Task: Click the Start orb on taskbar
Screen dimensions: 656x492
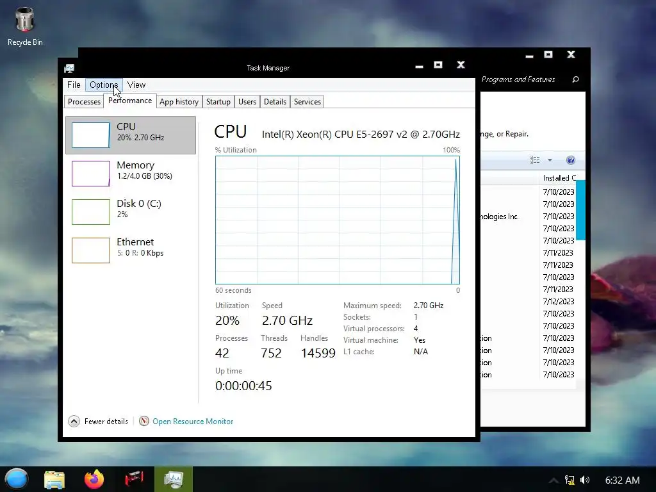Action: [x=17, y=479]
